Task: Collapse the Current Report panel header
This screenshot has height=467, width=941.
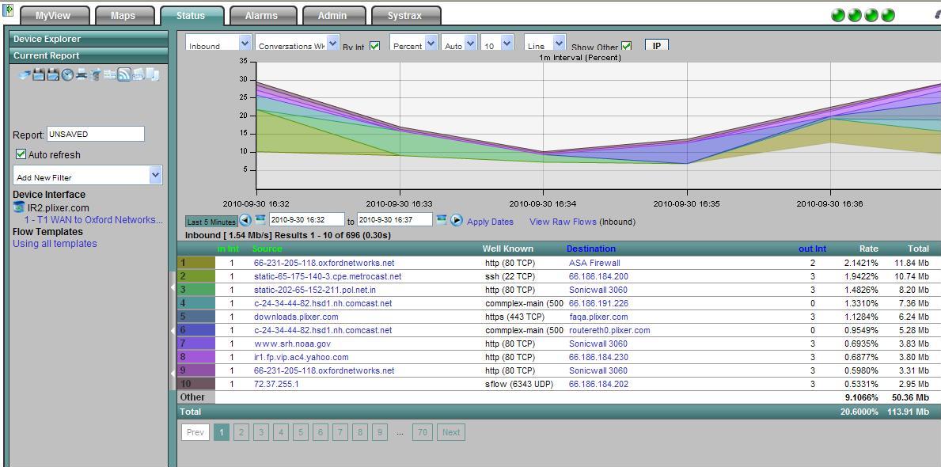Action: [x=88, y=56]
